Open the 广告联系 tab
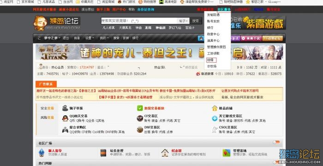The width and height of the screenshot is (323, 166). 46,84
